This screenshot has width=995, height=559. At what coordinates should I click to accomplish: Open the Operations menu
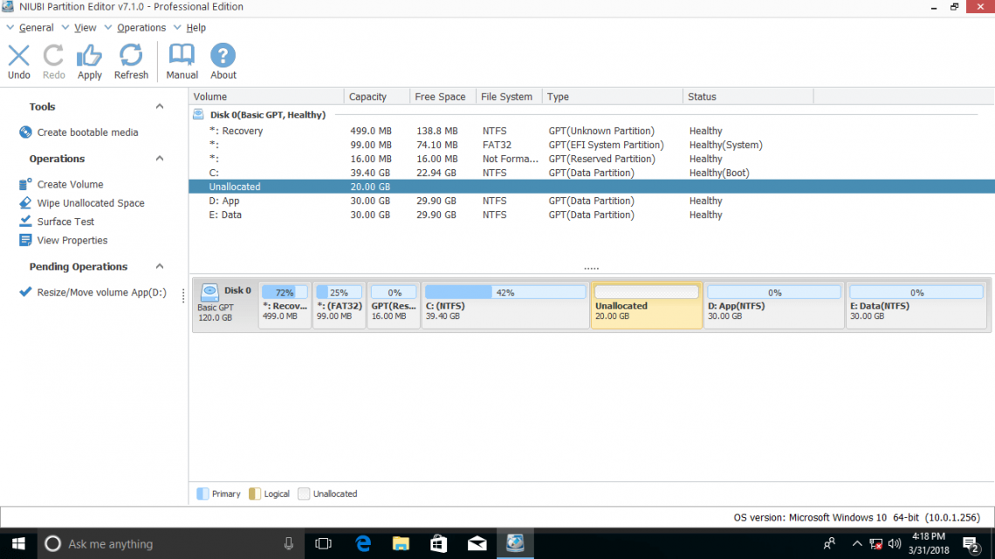[x=140, y=27]
